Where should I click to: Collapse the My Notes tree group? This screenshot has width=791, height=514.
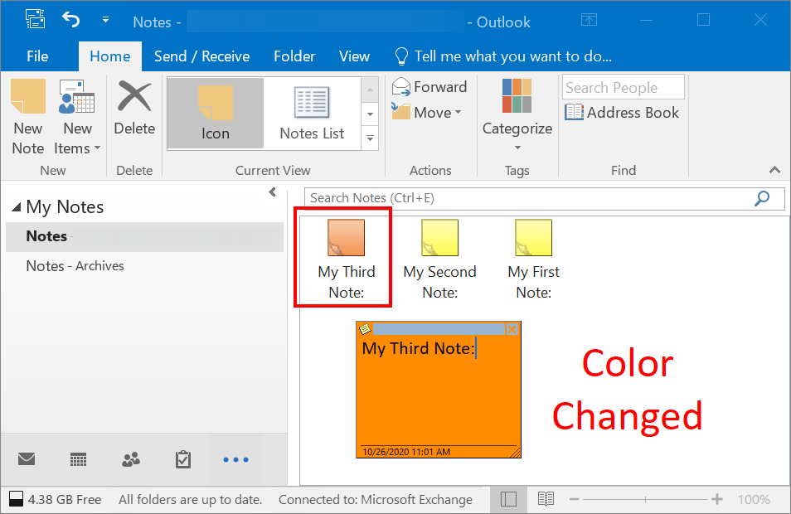coord(17,207)
